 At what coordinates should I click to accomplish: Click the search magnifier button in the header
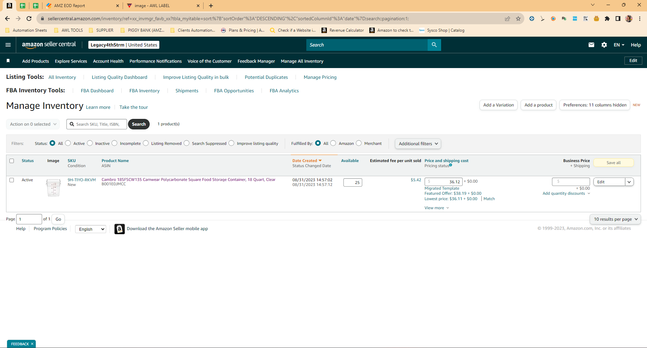point(434,45)
